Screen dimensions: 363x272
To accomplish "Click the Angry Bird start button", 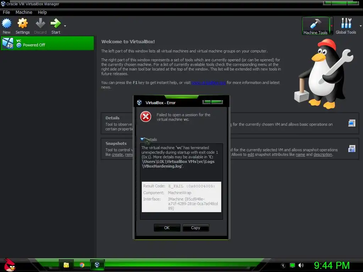I will coord(10,265).
